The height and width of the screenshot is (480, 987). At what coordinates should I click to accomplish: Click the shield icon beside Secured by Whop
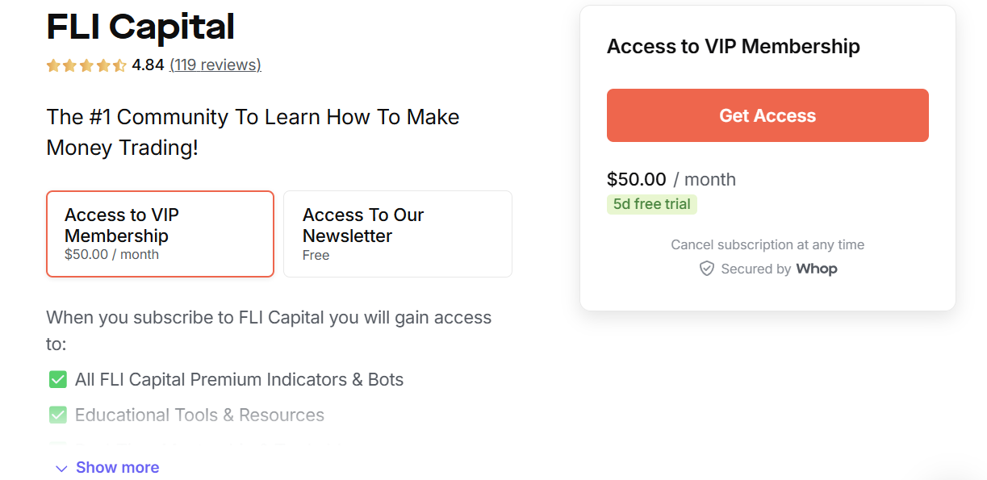[707, 268]
